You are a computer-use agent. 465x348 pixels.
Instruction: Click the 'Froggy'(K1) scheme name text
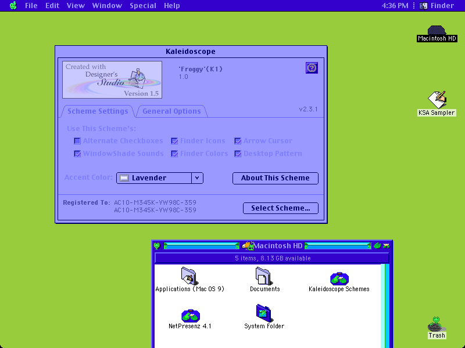tap(201, 69)
